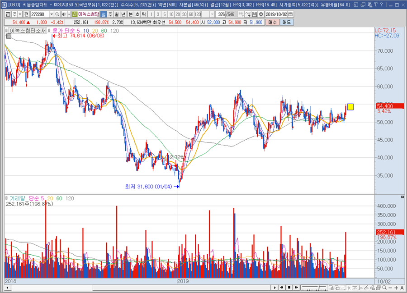Image resolution: width=407 pixels, height=293 pixels.
Task: Click the stop square button
Action: pyautogui.click(x=289, y=288)
